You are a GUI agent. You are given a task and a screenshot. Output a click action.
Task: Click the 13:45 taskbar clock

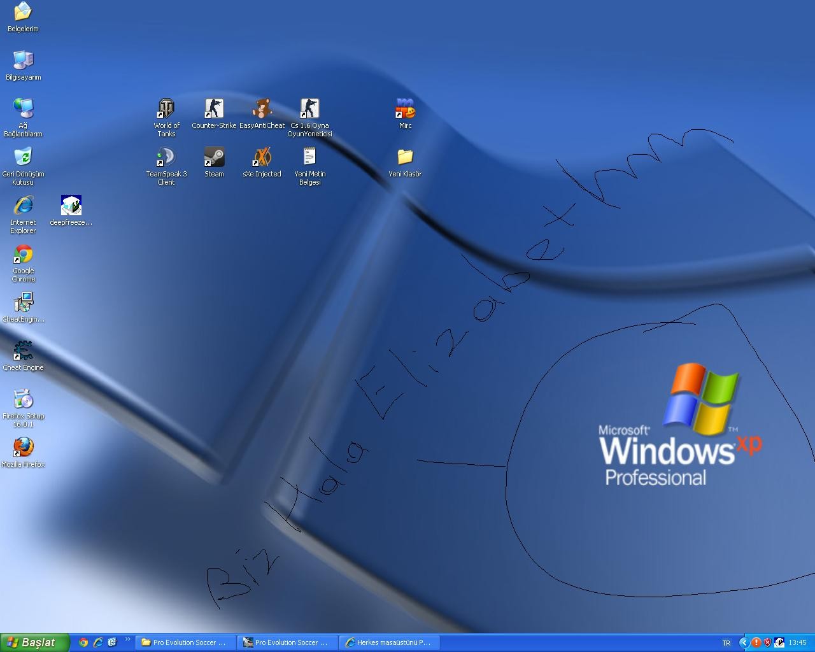coord(798,643)
